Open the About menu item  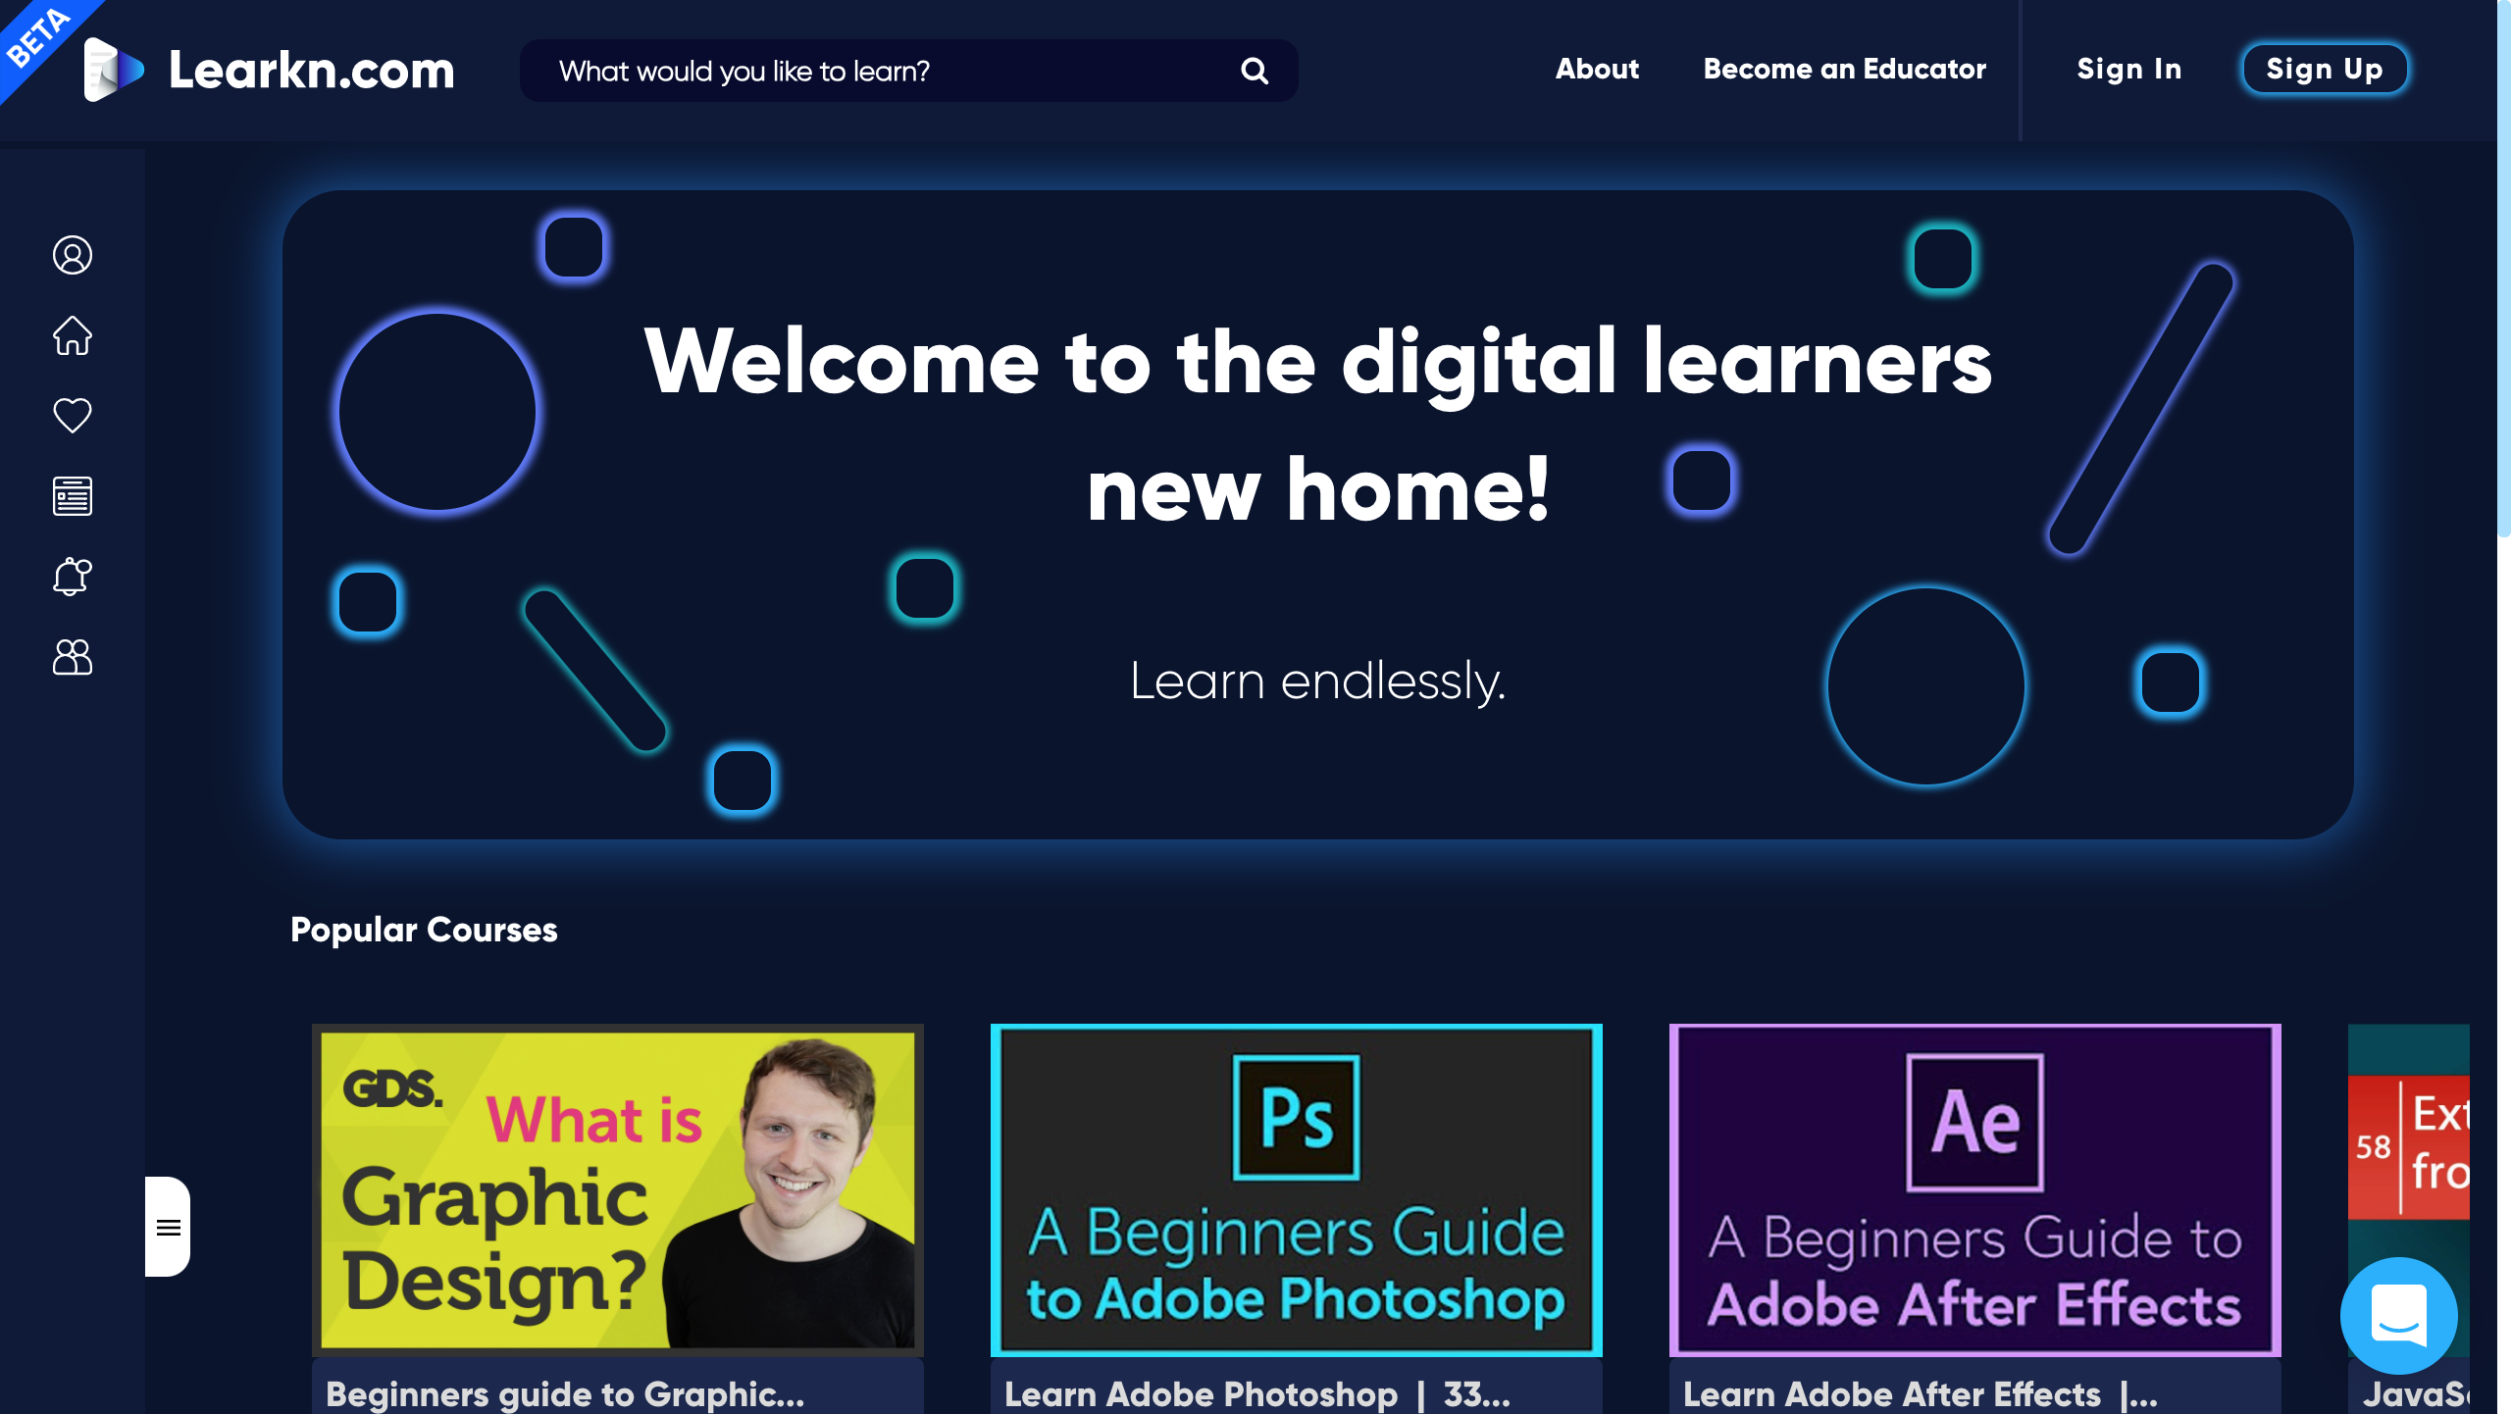1597,69
